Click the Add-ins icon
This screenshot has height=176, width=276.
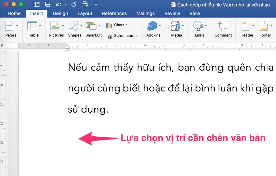[x=152, y=26]
